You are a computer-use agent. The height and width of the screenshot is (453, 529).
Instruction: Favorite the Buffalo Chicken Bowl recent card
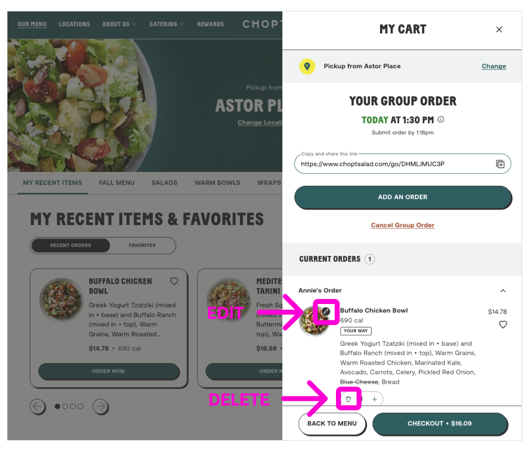click(x=174, y=281)
